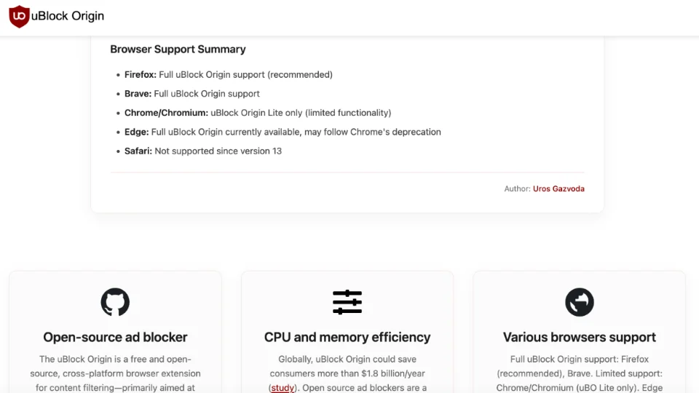
Task: Click the Author label text
Action: tap(516, 188)
